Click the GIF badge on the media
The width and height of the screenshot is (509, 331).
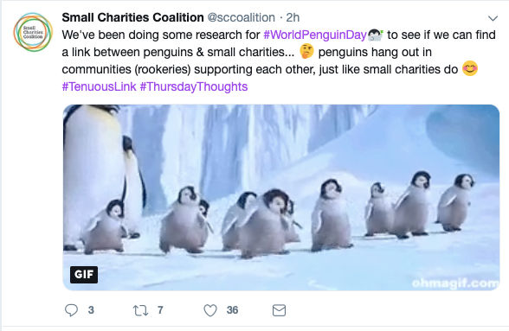coord(84,275)
